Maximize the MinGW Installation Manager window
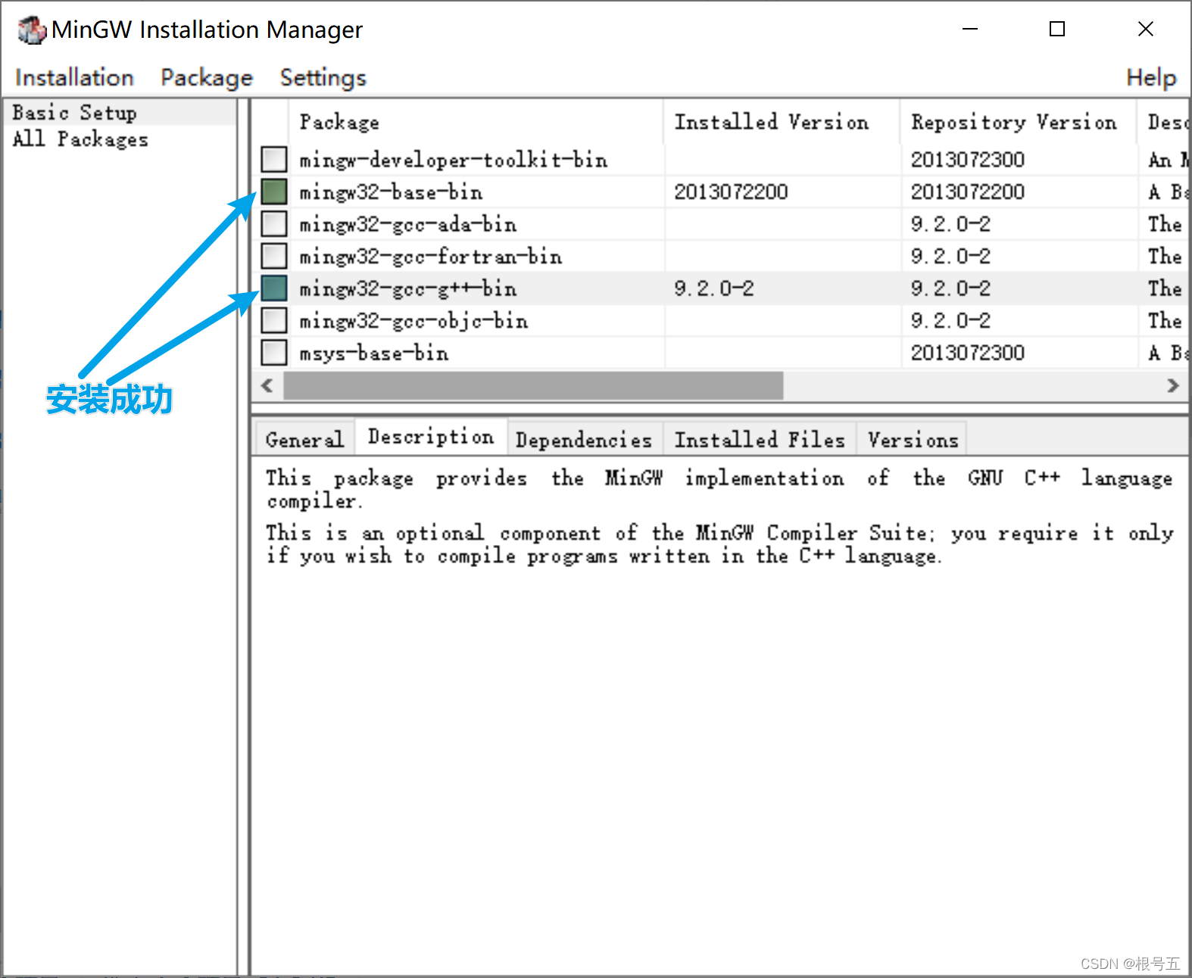This screenshot has width=1192, height=978. tap(1057, 29)
